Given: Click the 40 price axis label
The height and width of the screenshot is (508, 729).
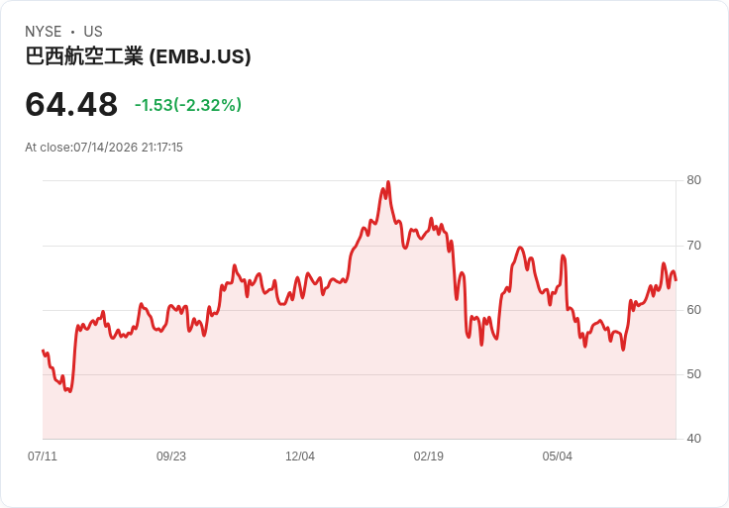Looking at the screenshot, I should (x=693, y=439).
